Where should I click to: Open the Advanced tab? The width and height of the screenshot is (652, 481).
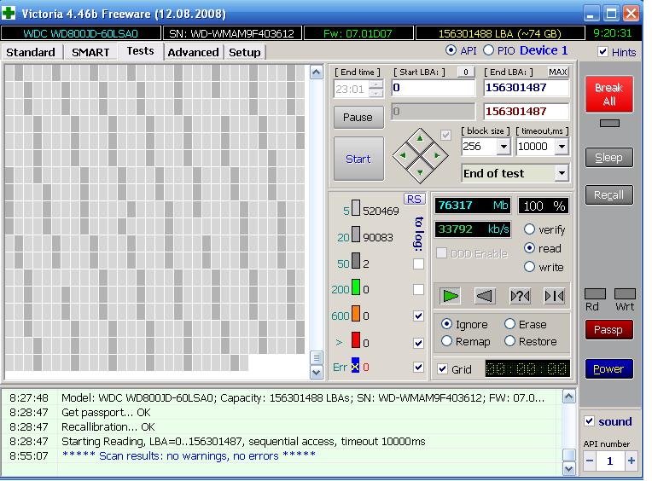193,52
